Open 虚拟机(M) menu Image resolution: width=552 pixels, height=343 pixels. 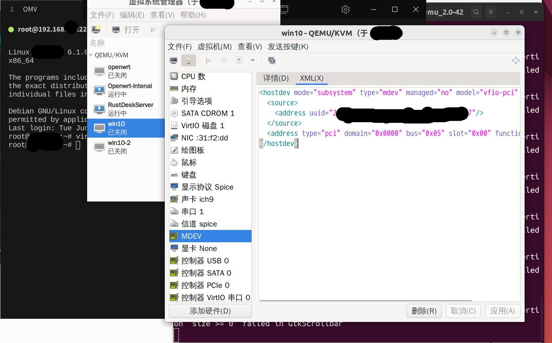click(215, 47)
